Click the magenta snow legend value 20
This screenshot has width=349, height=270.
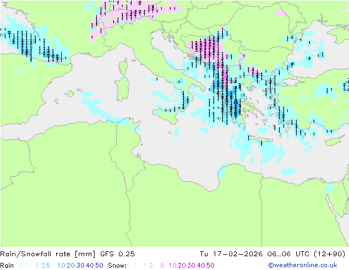[182, 266]
